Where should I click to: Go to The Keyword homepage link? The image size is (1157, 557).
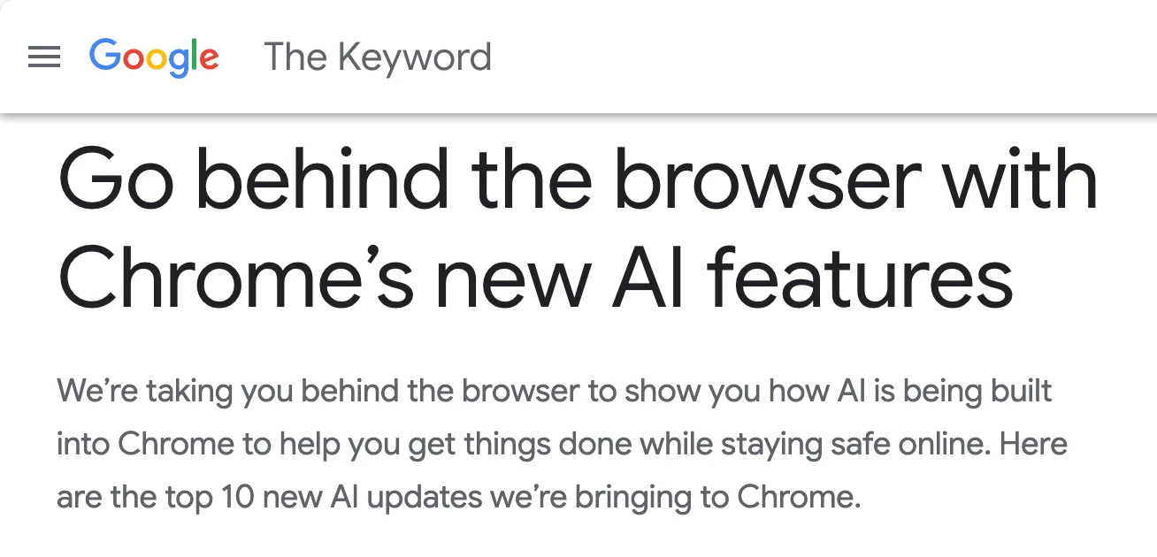(x=378, y=57)
